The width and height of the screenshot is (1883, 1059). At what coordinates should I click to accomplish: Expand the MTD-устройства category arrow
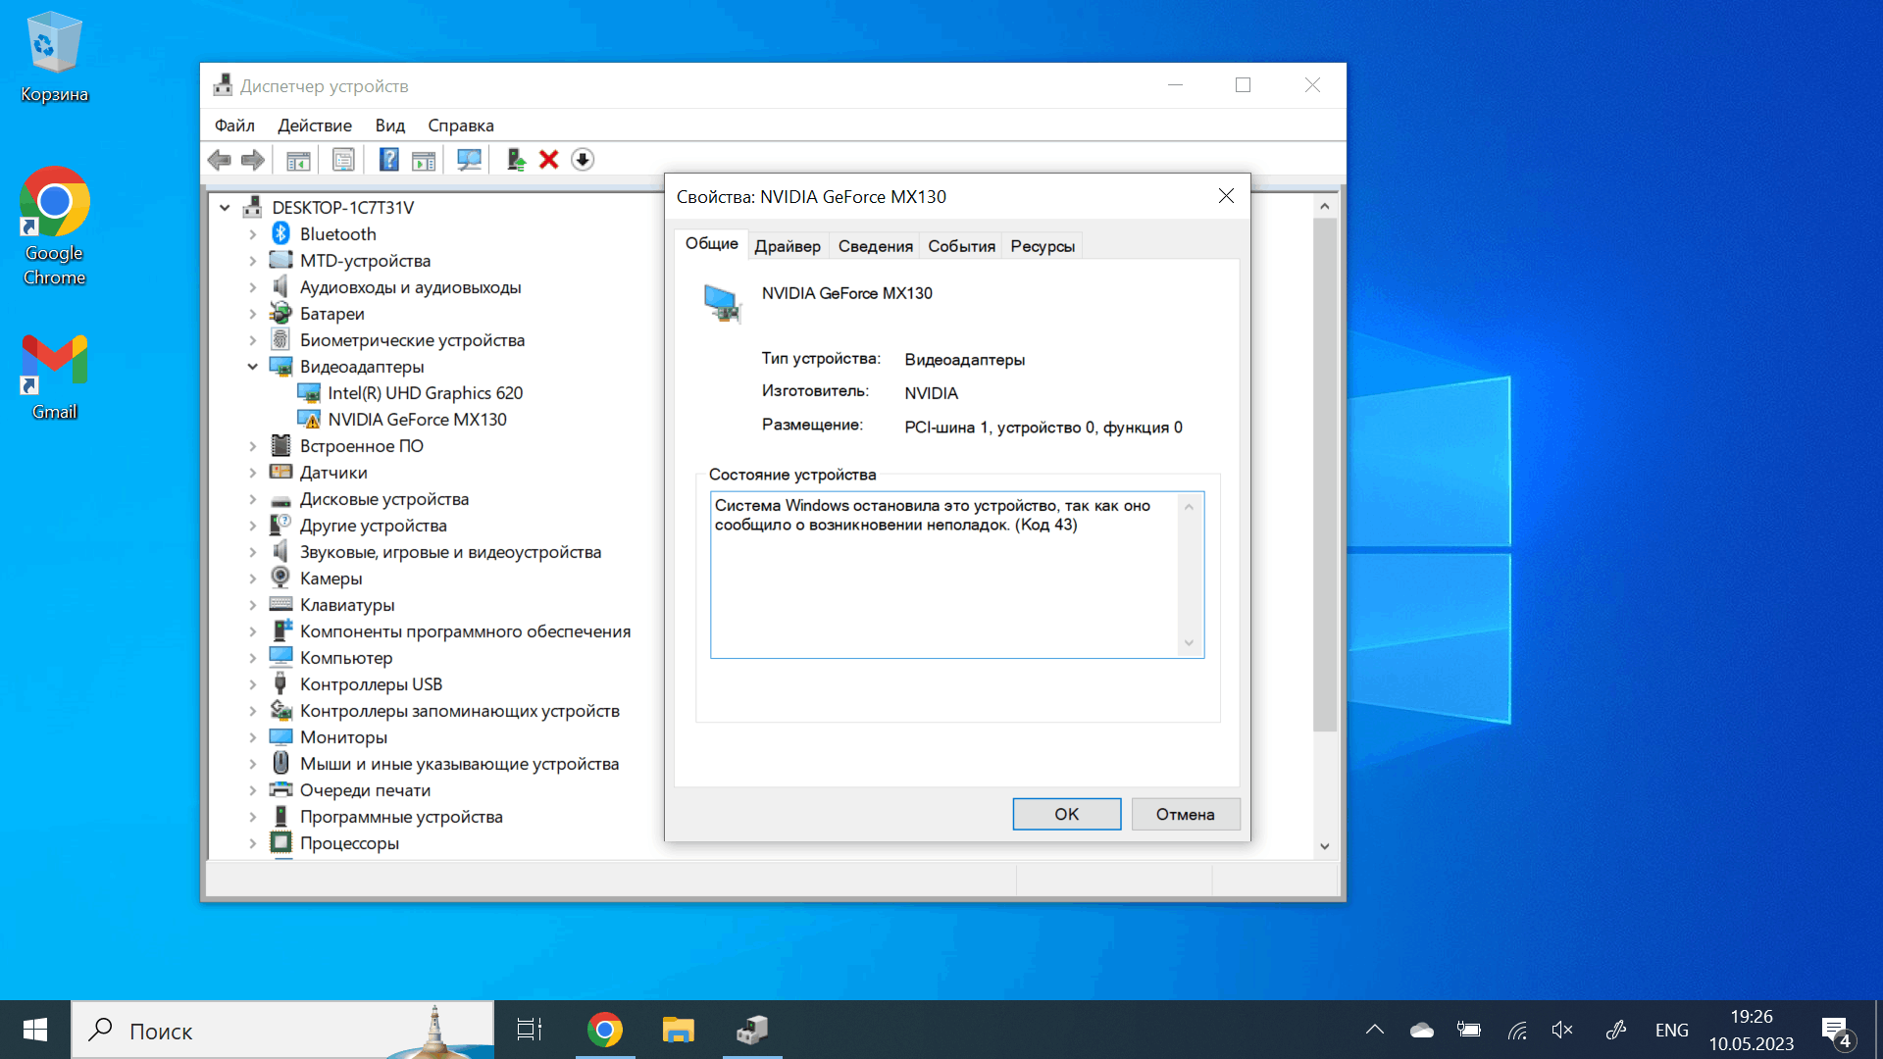coord(252,261)
